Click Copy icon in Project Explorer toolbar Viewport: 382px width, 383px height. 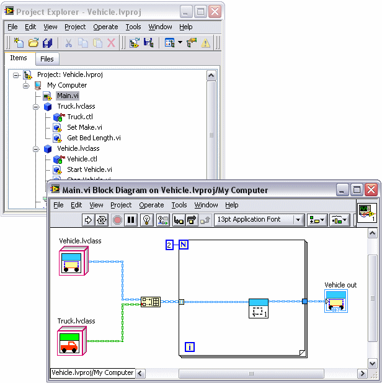83,43
